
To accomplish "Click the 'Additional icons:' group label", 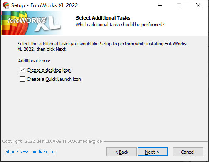I will 34,61.
